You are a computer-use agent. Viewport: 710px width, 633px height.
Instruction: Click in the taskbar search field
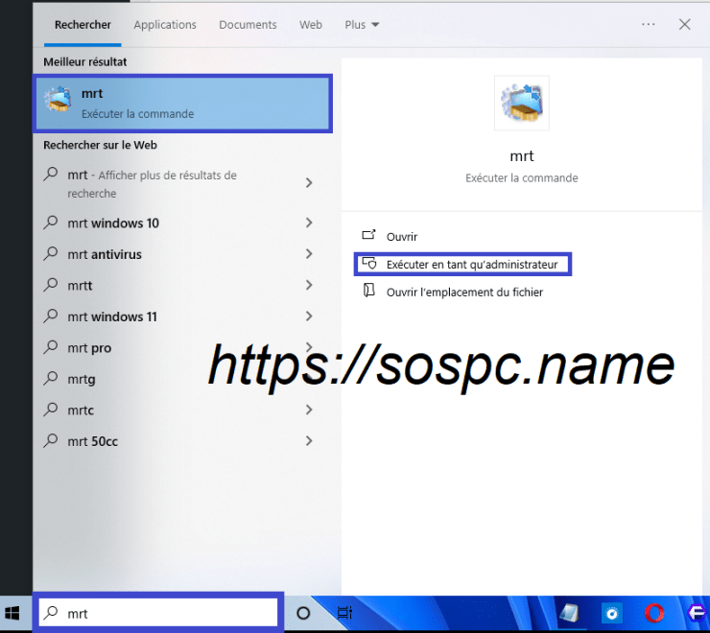[158, 613]
